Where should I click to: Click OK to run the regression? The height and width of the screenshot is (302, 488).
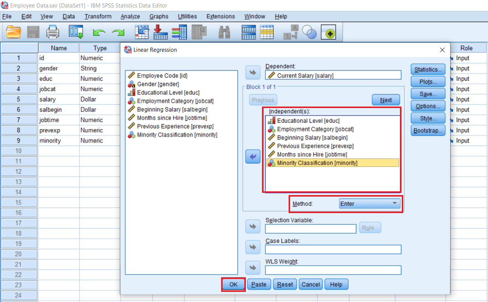[233, 284]
